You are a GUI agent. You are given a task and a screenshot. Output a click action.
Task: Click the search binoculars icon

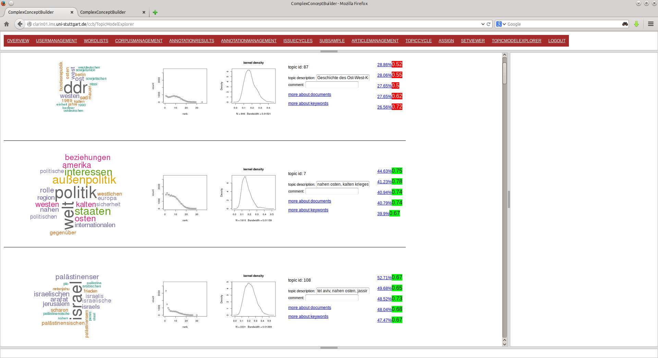pos(625,24)
